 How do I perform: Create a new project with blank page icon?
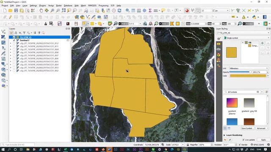pyautogui.click(x=5, y=11)
